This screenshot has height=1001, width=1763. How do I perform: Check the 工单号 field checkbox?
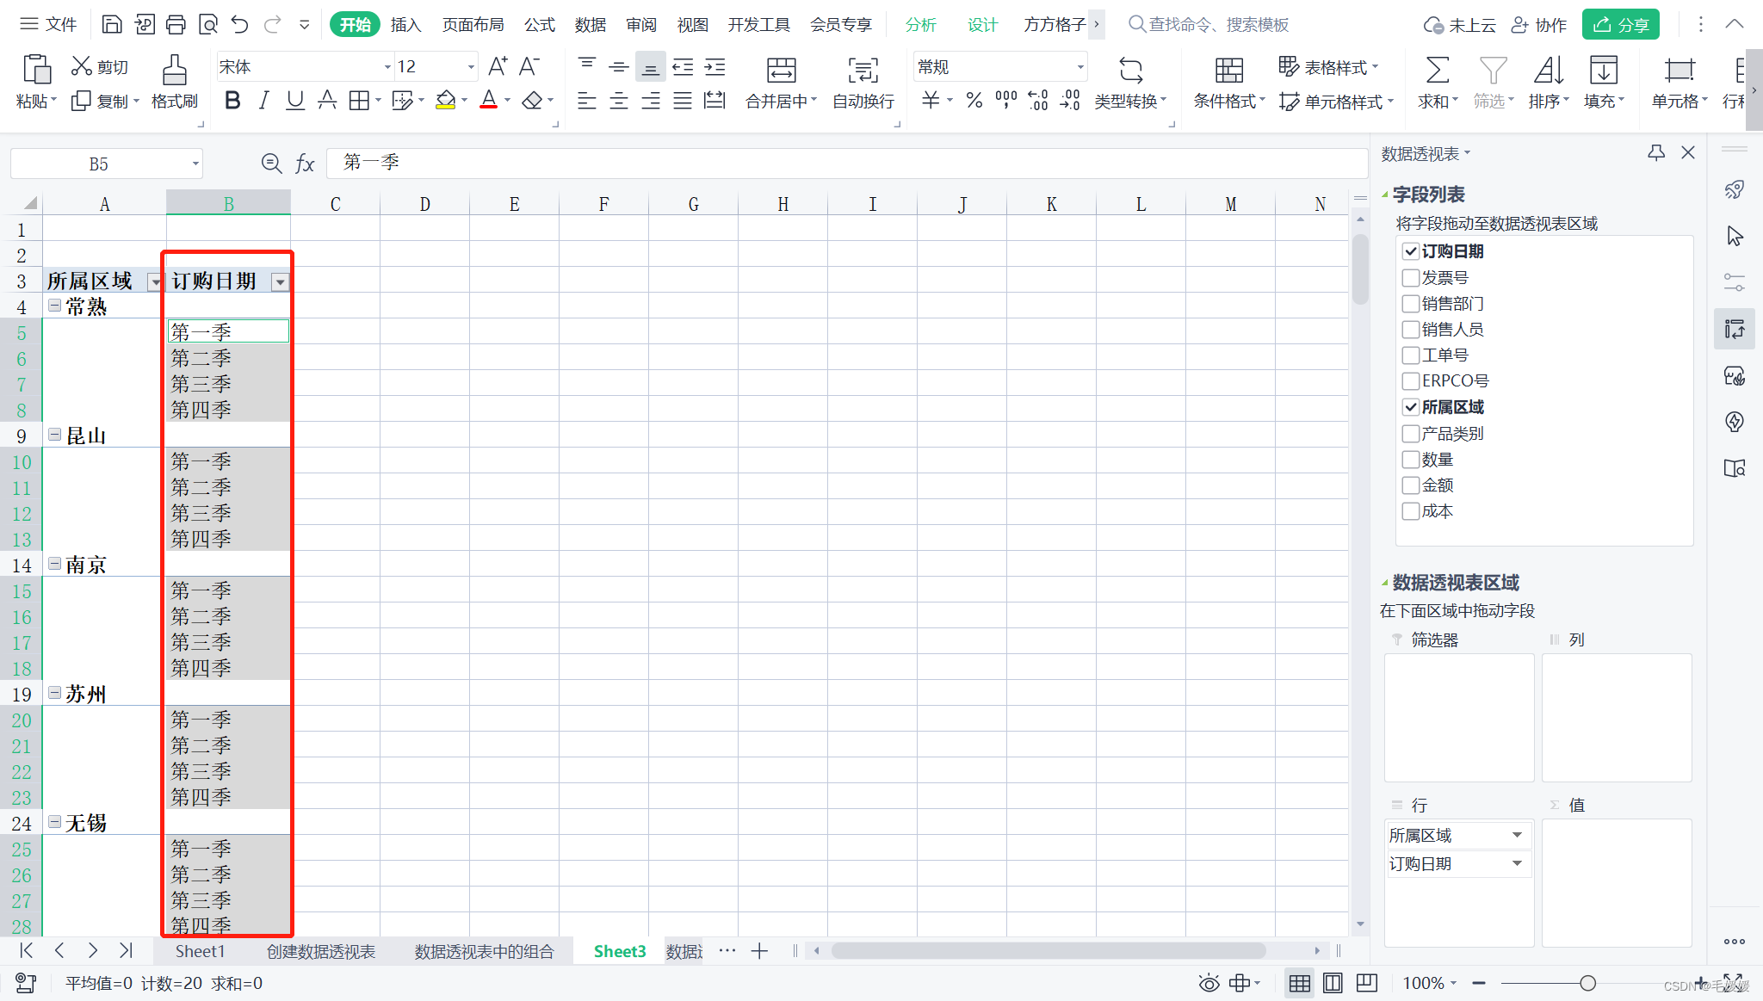[x=1410, y=355]
